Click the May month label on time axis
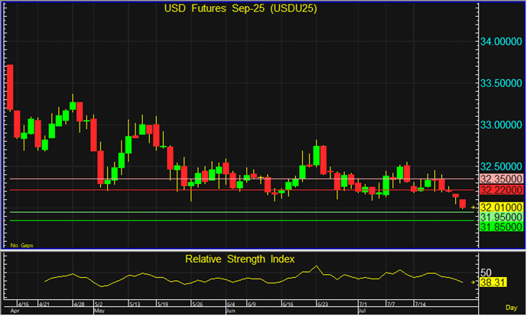The image size is (527, 316). [x=99, y=311]
